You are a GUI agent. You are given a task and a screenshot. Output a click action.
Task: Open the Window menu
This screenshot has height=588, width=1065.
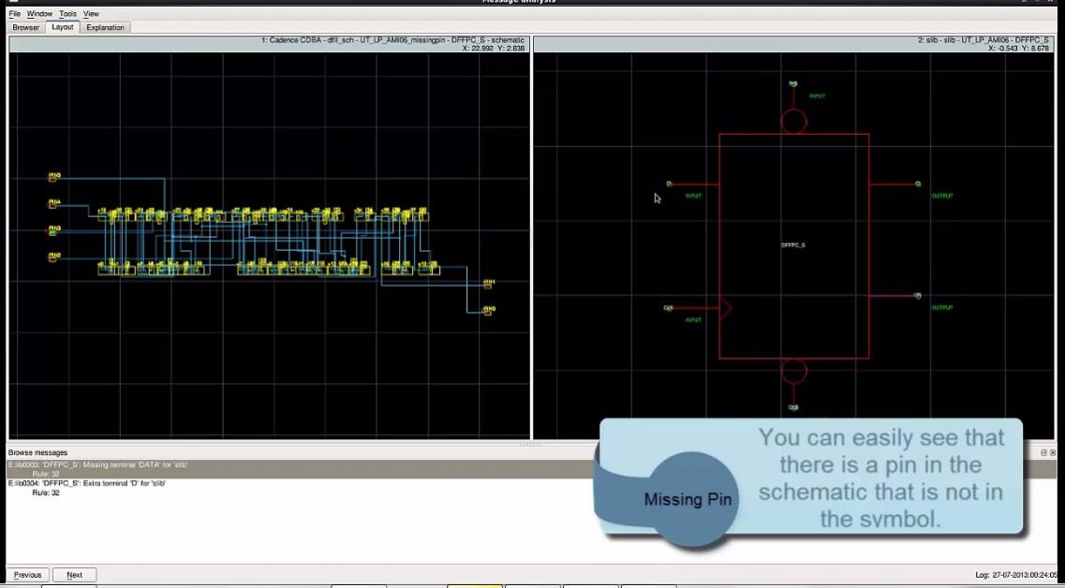click(39, 14)
